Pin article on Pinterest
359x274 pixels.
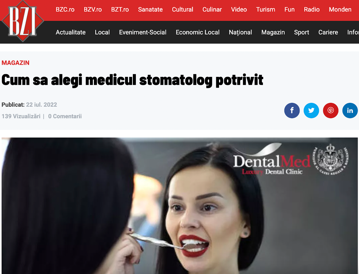[x=331, y=111]
